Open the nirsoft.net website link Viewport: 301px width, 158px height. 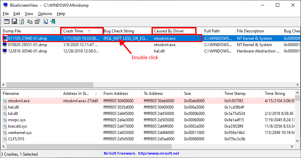pyautogui.click(x=159, y=153)
